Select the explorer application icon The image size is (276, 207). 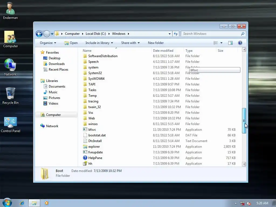[x=85, y=146]
